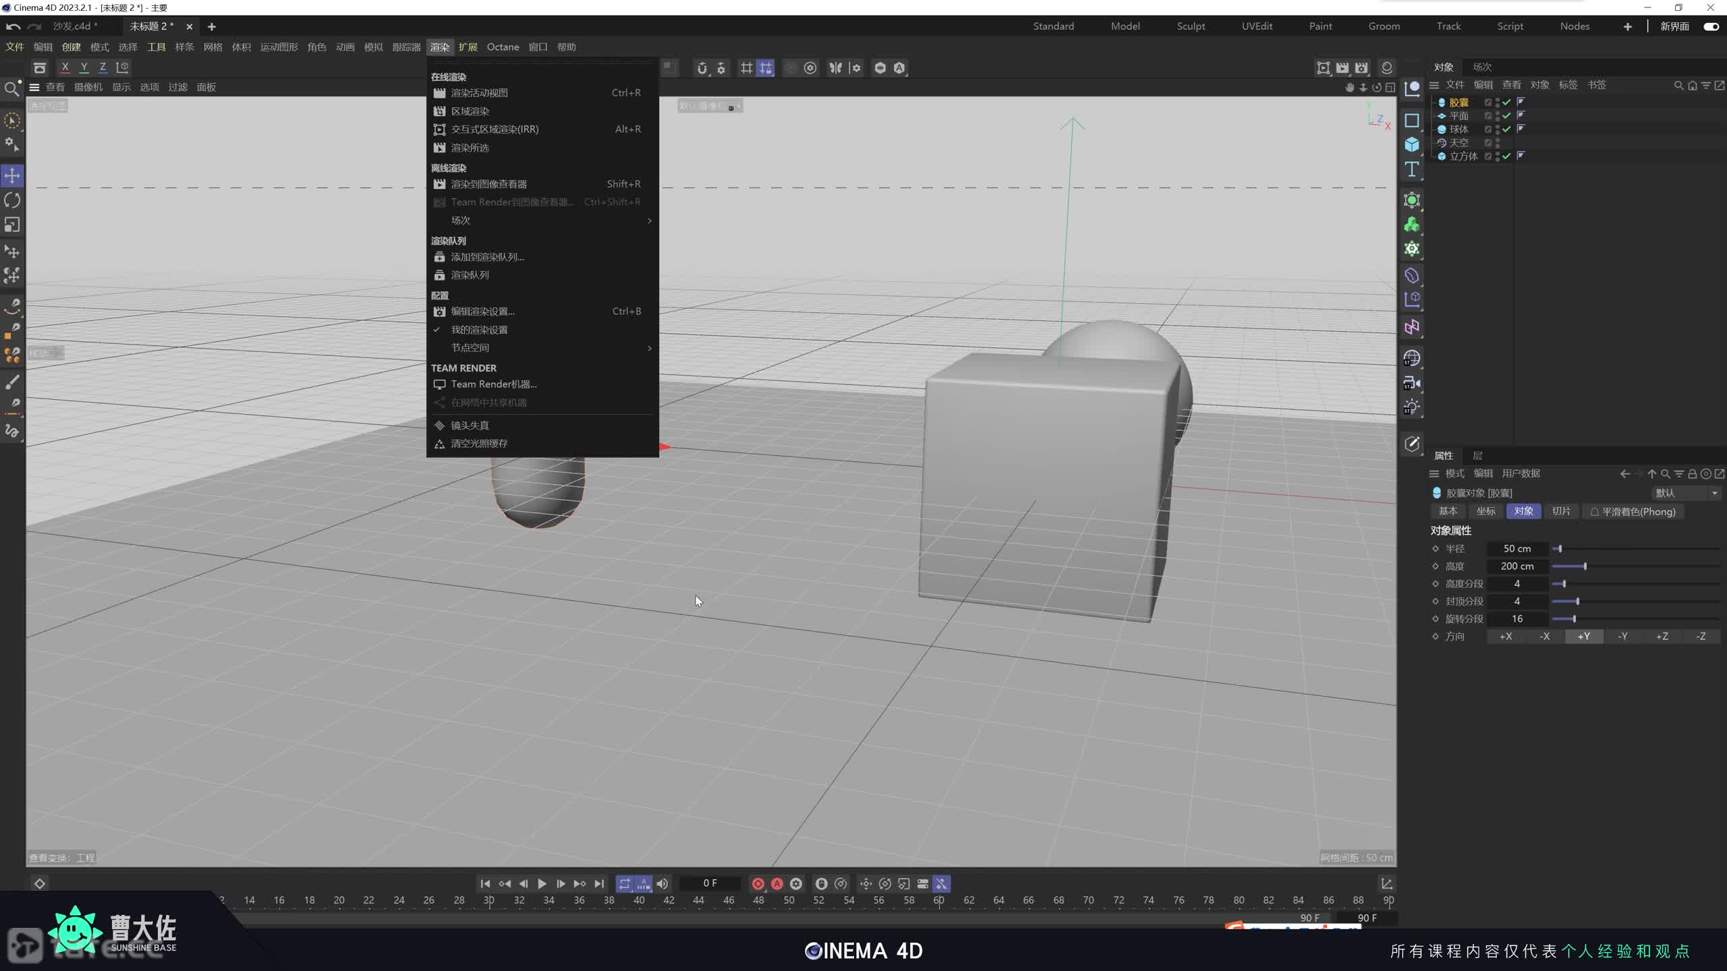Click the red Record keyframe button
Screen dimensions: 1727x971
coord(758,883)
